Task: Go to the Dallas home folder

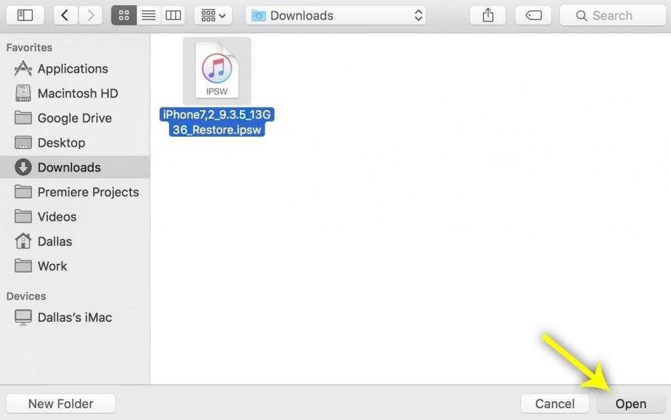Action: click(54, 241)
